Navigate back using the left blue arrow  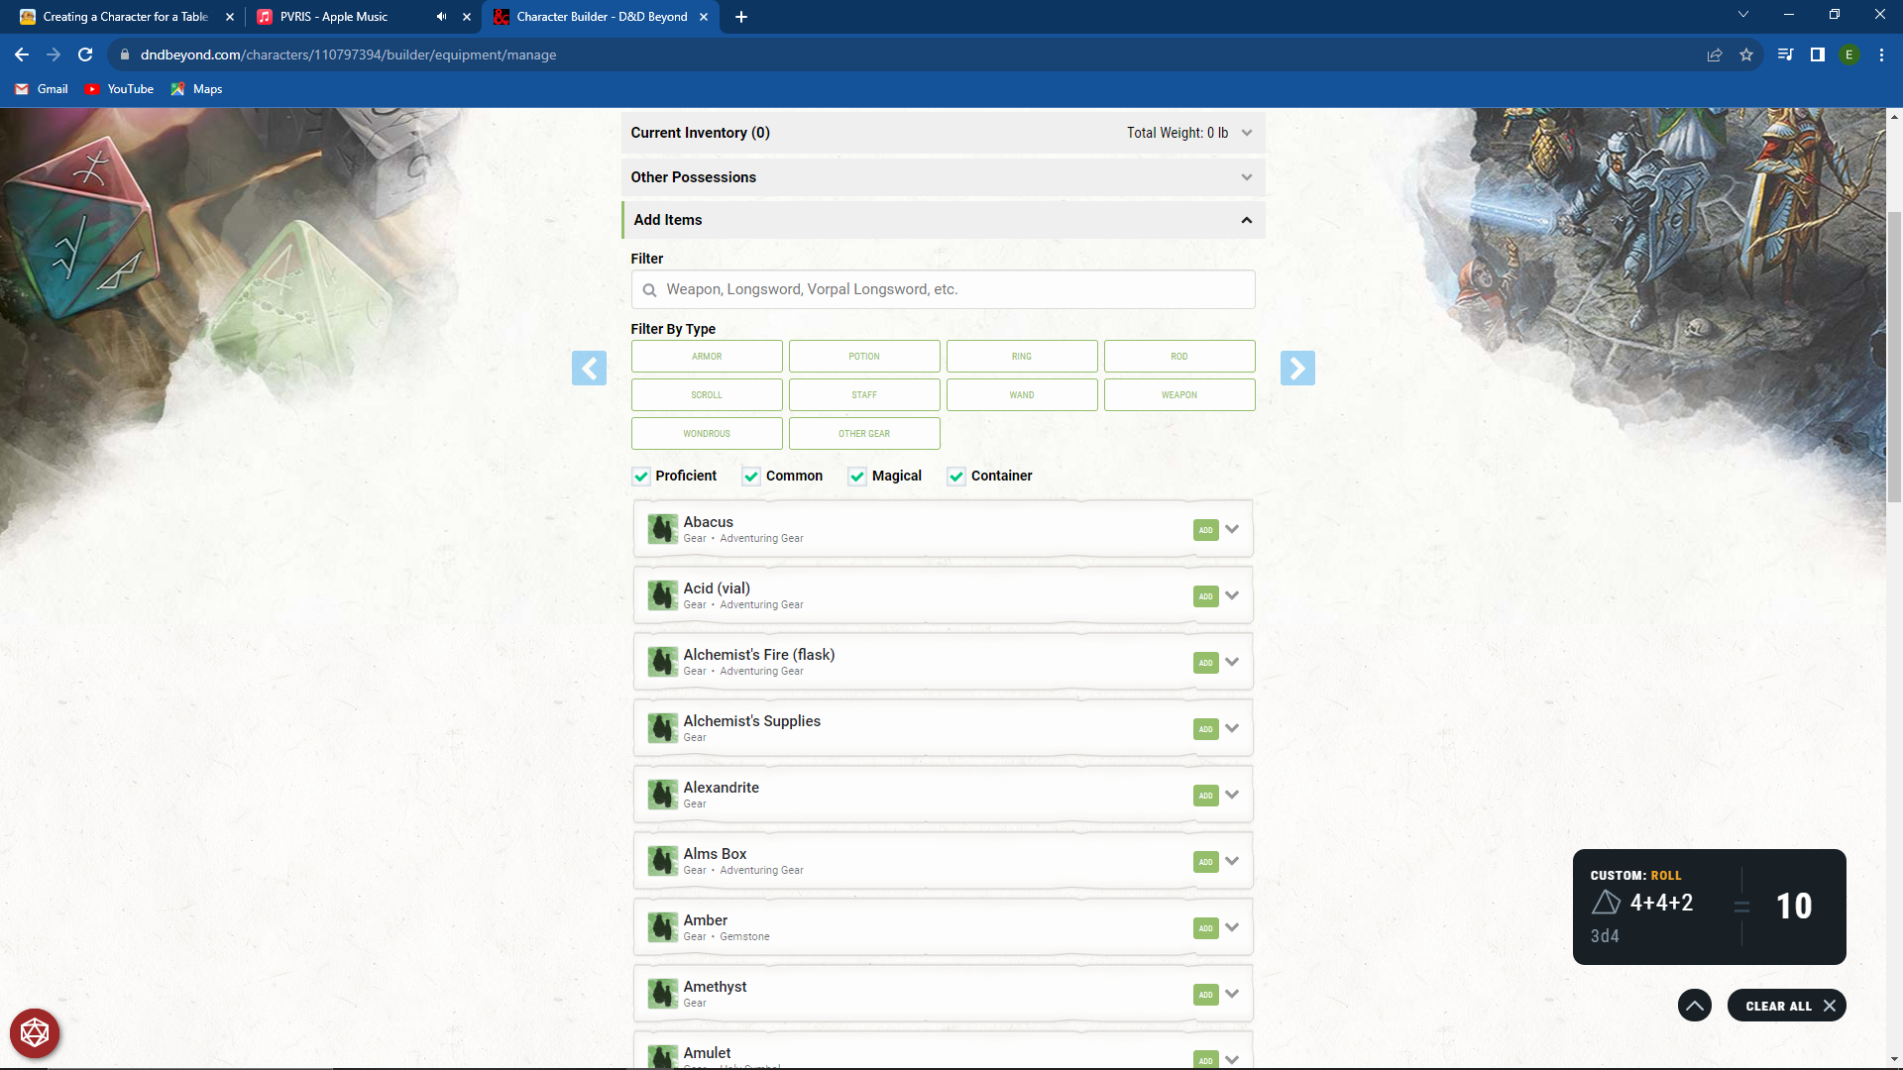(589, 368)
